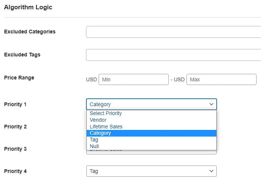Click the Max price field
261x180 pixels.
(221, 79)
